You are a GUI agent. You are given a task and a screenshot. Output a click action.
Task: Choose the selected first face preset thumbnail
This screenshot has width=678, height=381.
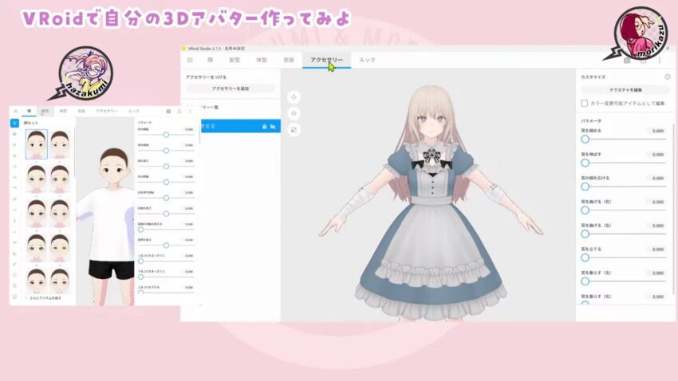click(x=37, y=144)
